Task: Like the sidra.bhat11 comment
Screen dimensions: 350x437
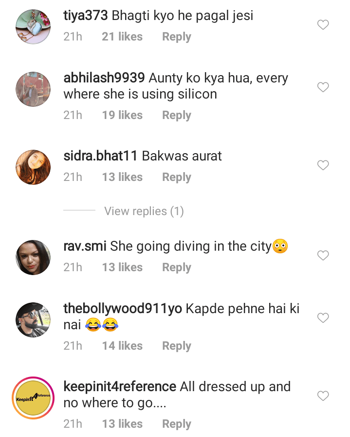Action: tap(323, 165)
